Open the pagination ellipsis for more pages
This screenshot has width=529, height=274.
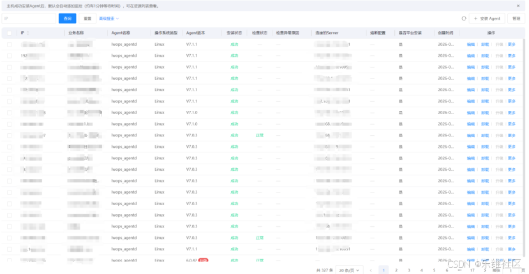[x=459, y=270]
